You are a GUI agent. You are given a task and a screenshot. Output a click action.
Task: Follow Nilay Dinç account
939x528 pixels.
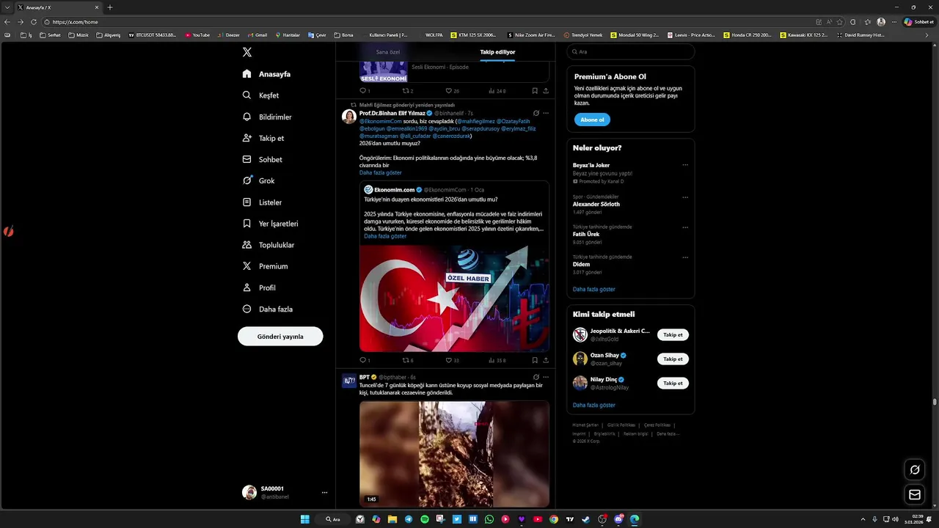(x=673, y=384)
